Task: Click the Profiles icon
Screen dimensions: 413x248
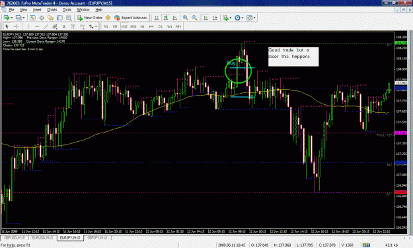Action: coord(19,18)
